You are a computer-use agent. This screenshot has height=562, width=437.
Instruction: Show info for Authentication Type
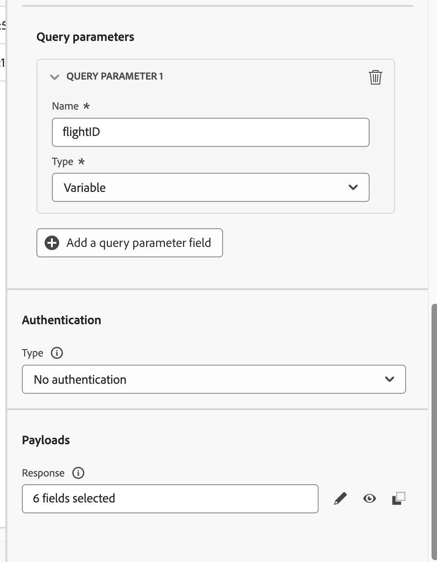point(57,353)
